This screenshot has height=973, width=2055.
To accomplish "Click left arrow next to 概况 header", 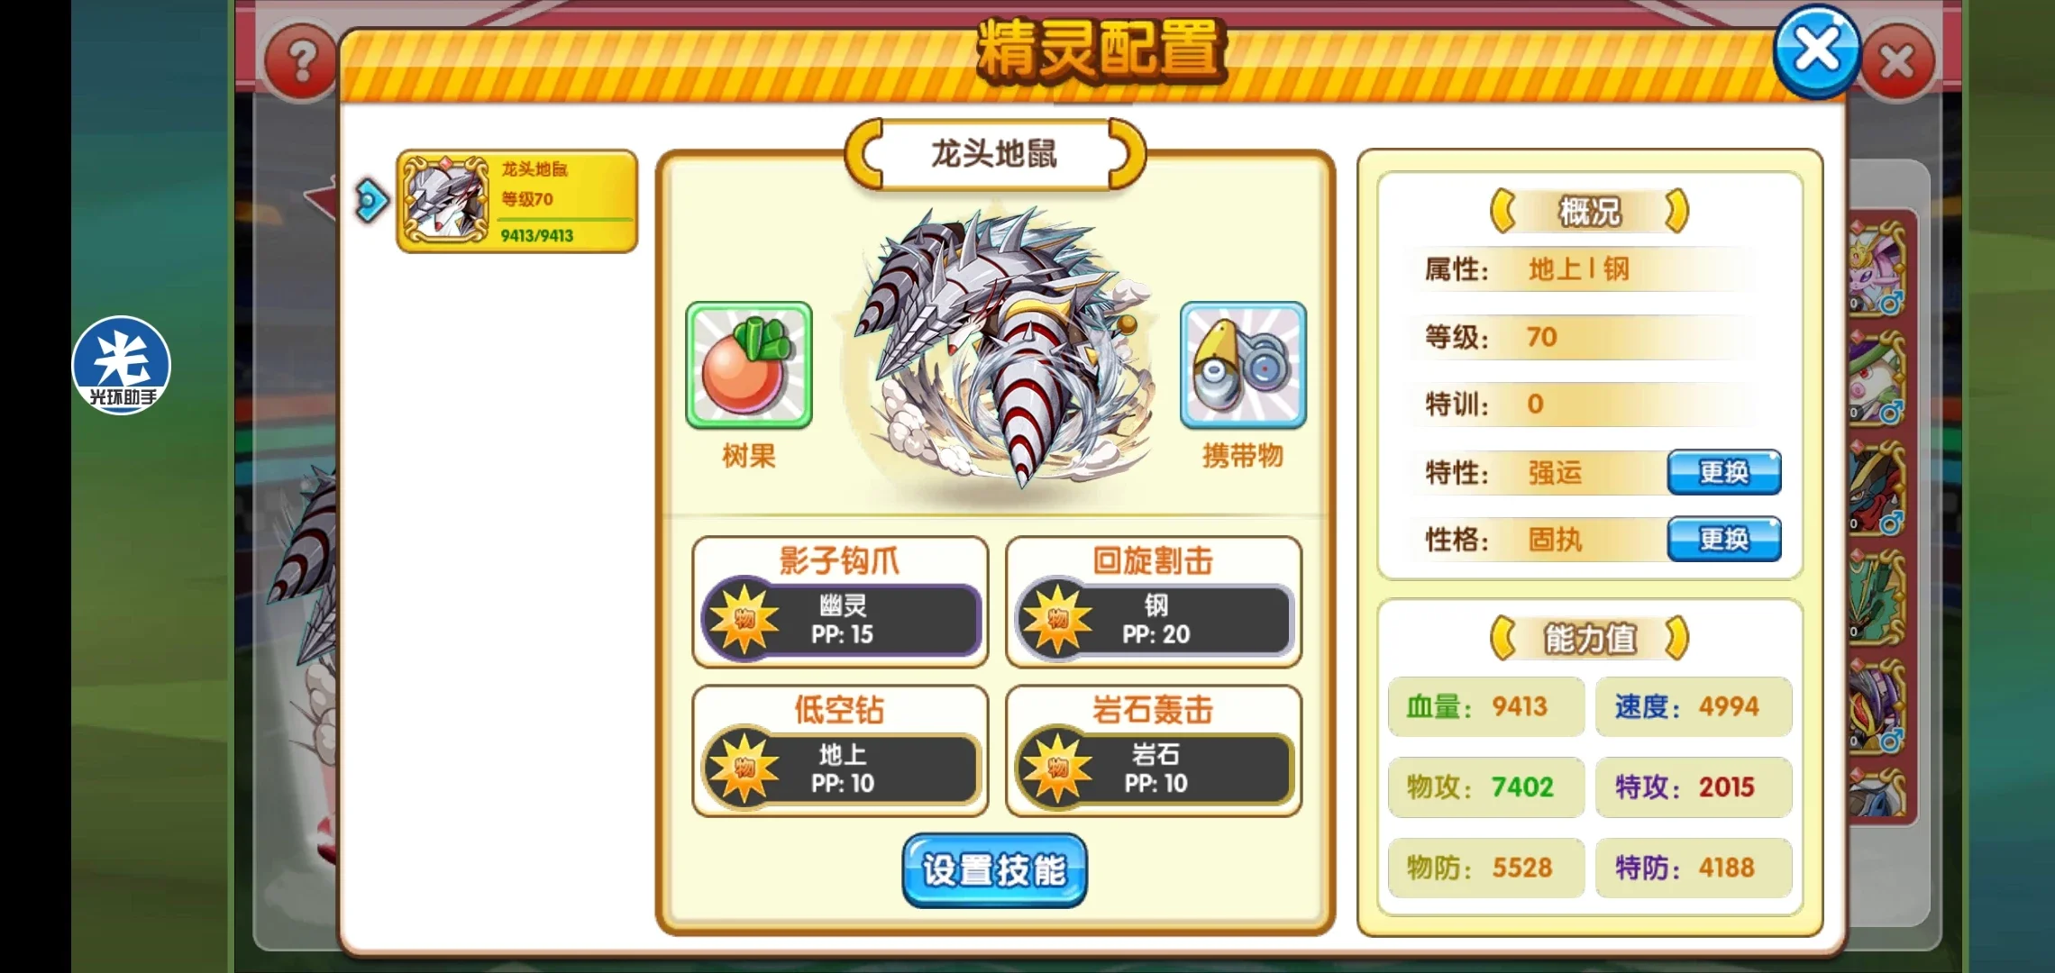I will click(x=1503, y=212).
